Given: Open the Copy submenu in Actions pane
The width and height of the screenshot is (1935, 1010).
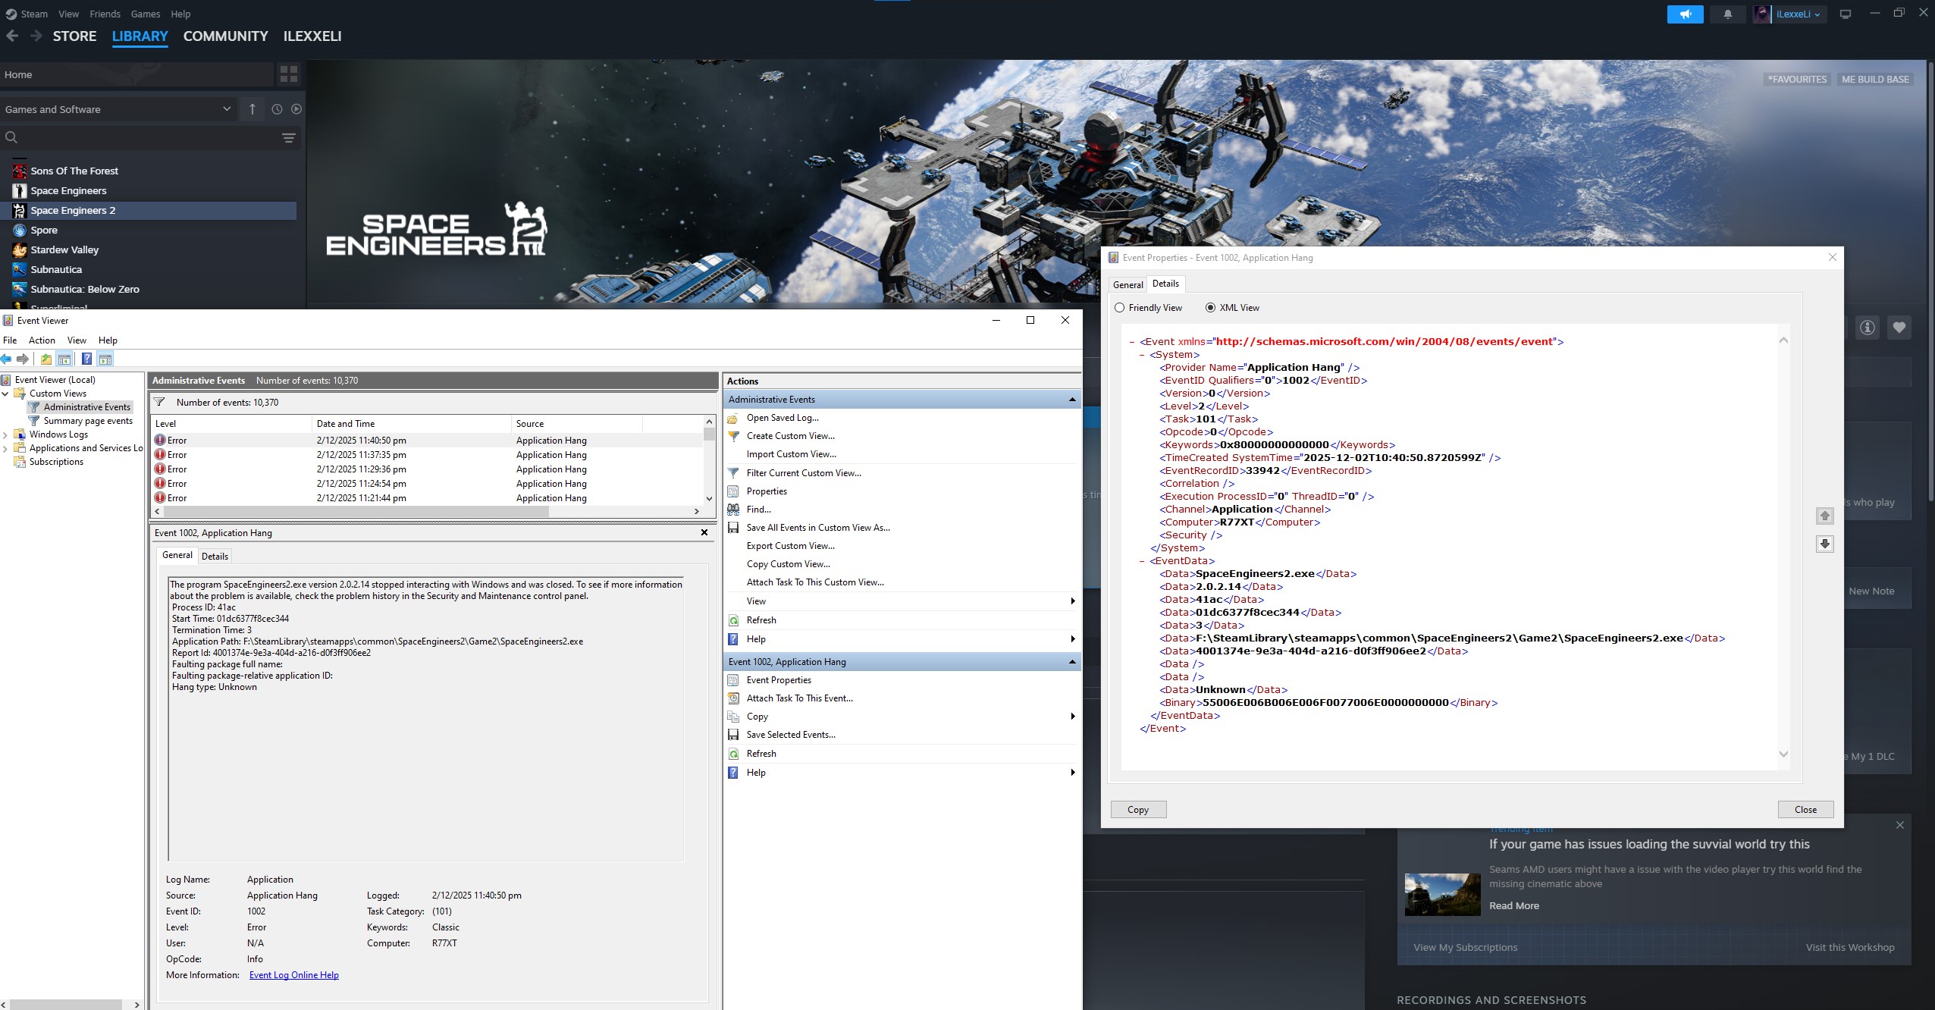Looking at the screenshot, I should pyautogui.click(x=902, y=717).
